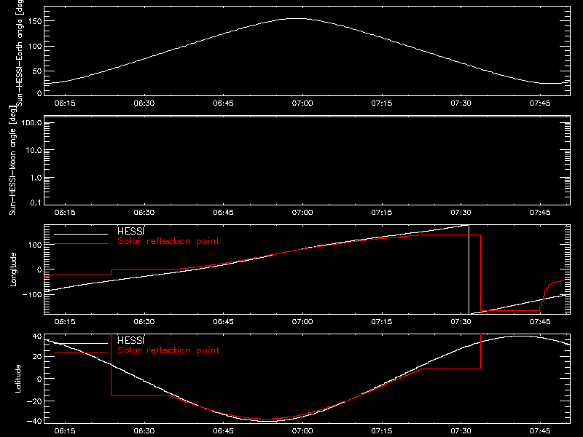This screenshot has height=437, width=583.
Task: Click 07:45 label under Earth angle plot
Action: point(540,103)
